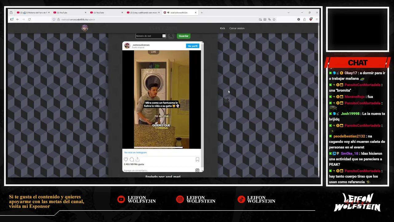Click Sm0ke_18 username in chat
Screen dimensions: 394x222
349,154
